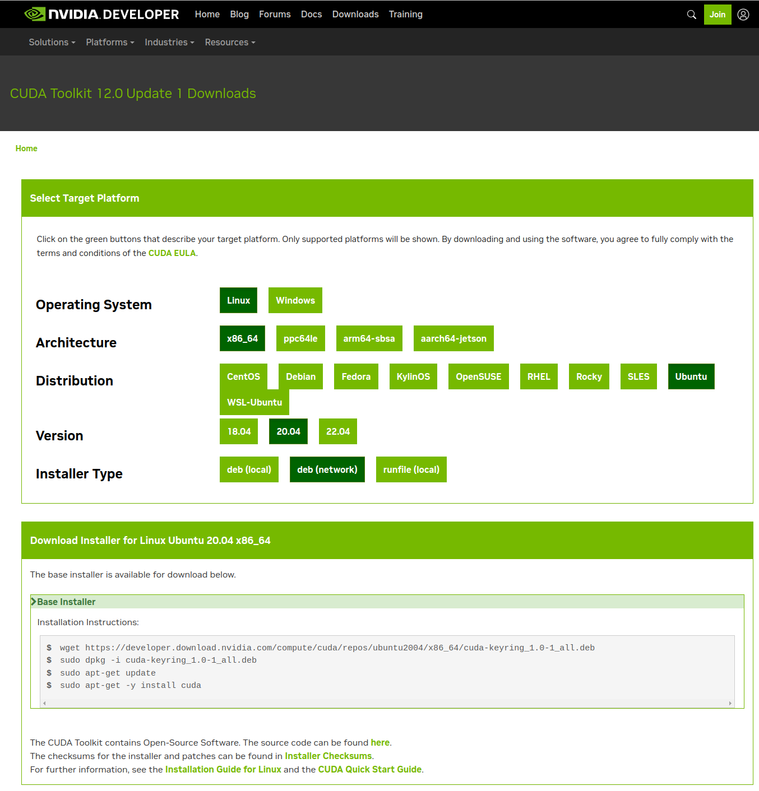Select Linux operating system
This screenshot has height=791, width=759.
pyautogui.click(x=239, y=300)
